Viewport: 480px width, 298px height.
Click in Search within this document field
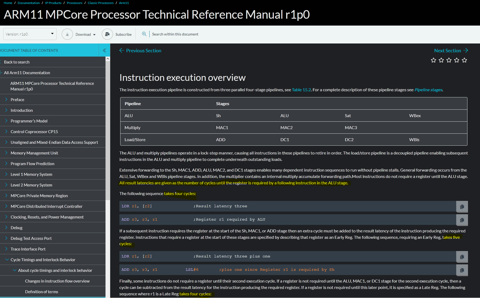175,34
